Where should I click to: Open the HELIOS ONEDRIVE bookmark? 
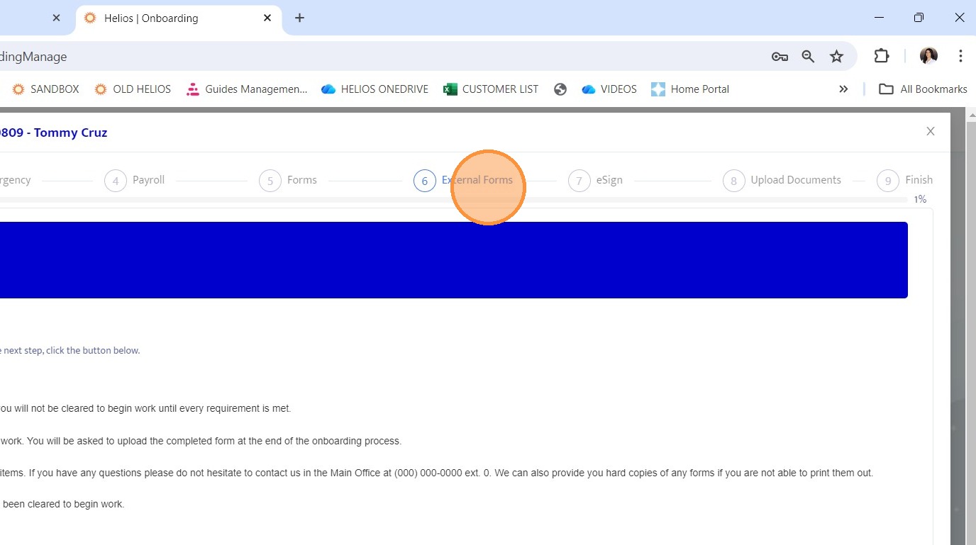(375, 89)
